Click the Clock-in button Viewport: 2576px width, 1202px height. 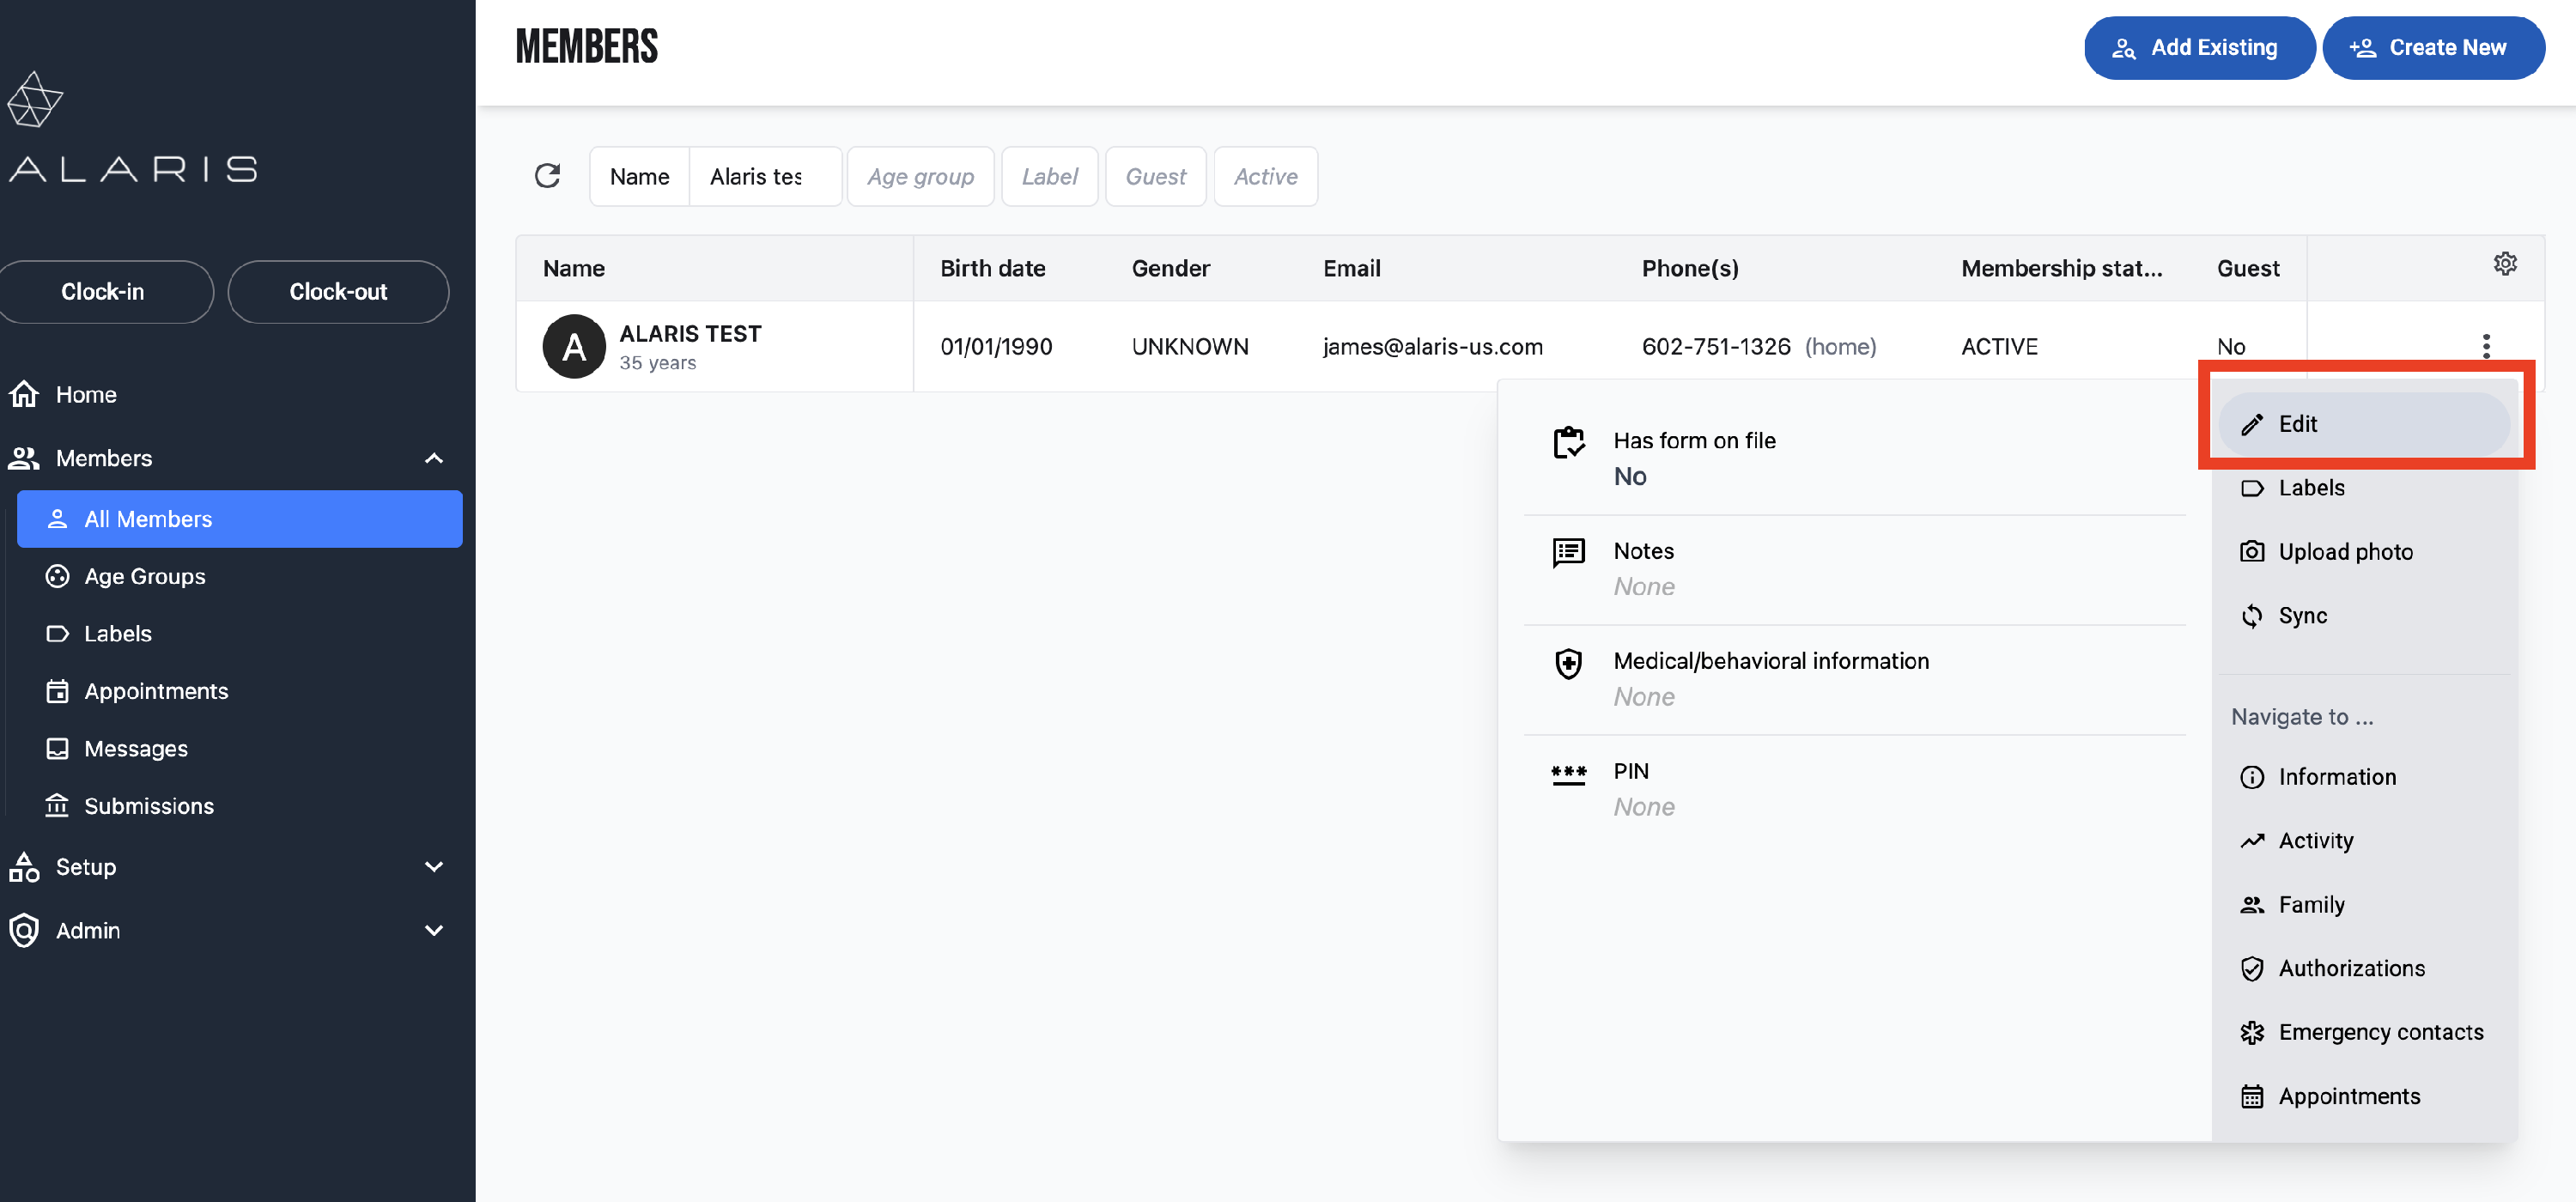(103, 292)
